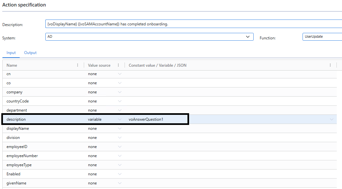Expand value source dropdown for displayName row

tap(120, 128)
